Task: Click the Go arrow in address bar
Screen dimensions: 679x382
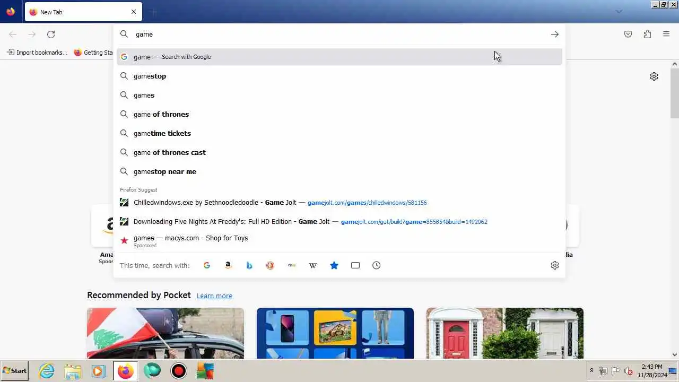Action: pyautogui.click(x=555, y=34)
